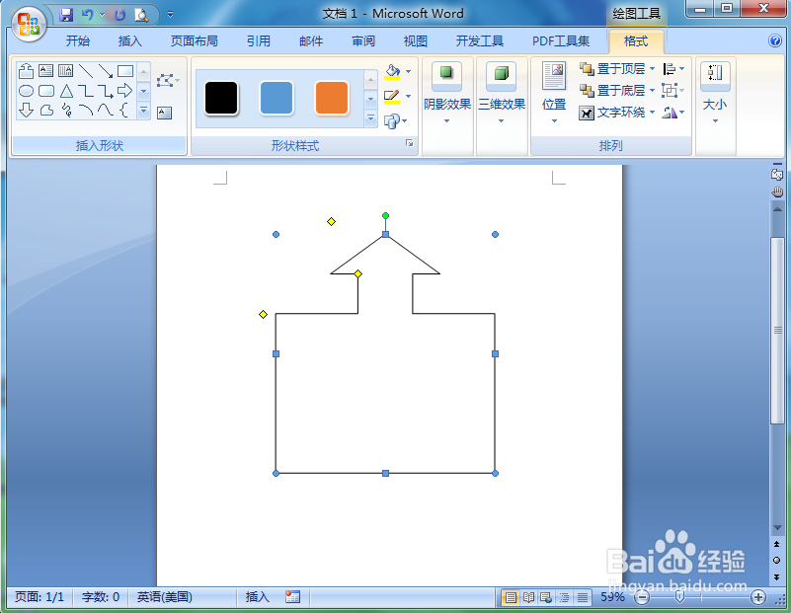This screenshot has height=613, width=791.
Task: Click the zoom slider handle
Action: pos(679,597)
